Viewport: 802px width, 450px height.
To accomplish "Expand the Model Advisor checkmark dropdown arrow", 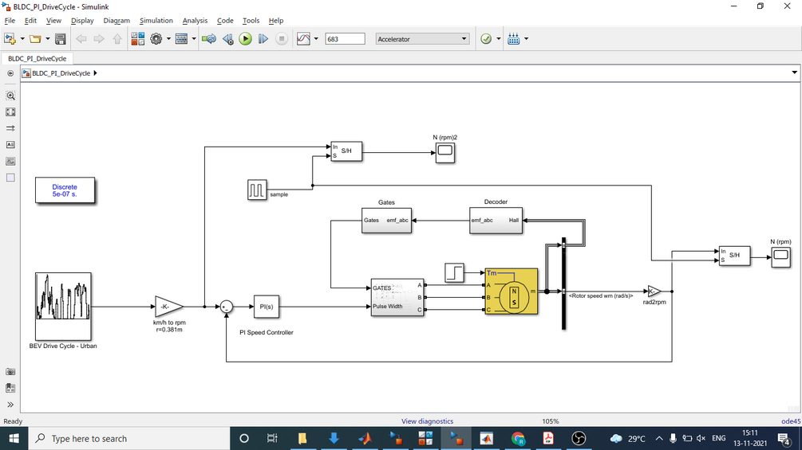I will (499, 39).
